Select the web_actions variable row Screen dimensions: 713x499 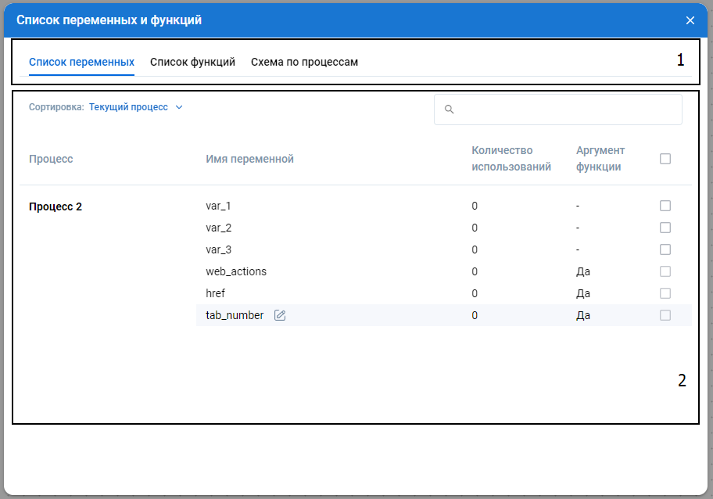click(x=236, y=271)
